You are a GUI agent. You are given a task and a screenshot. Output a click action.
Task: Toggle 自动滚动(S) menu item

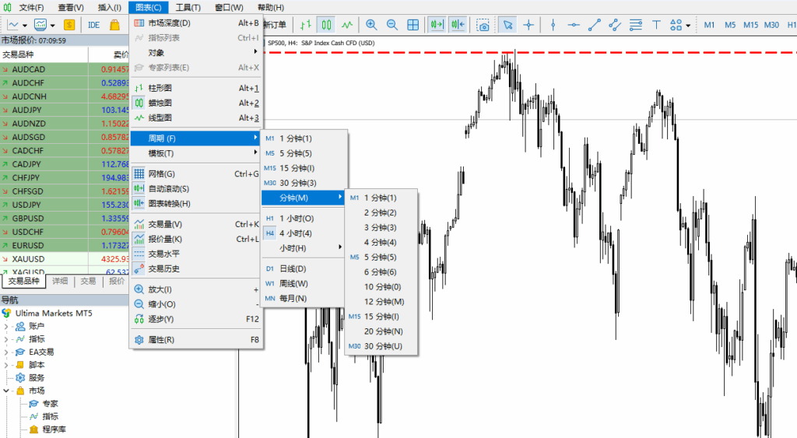coord(195,188)
